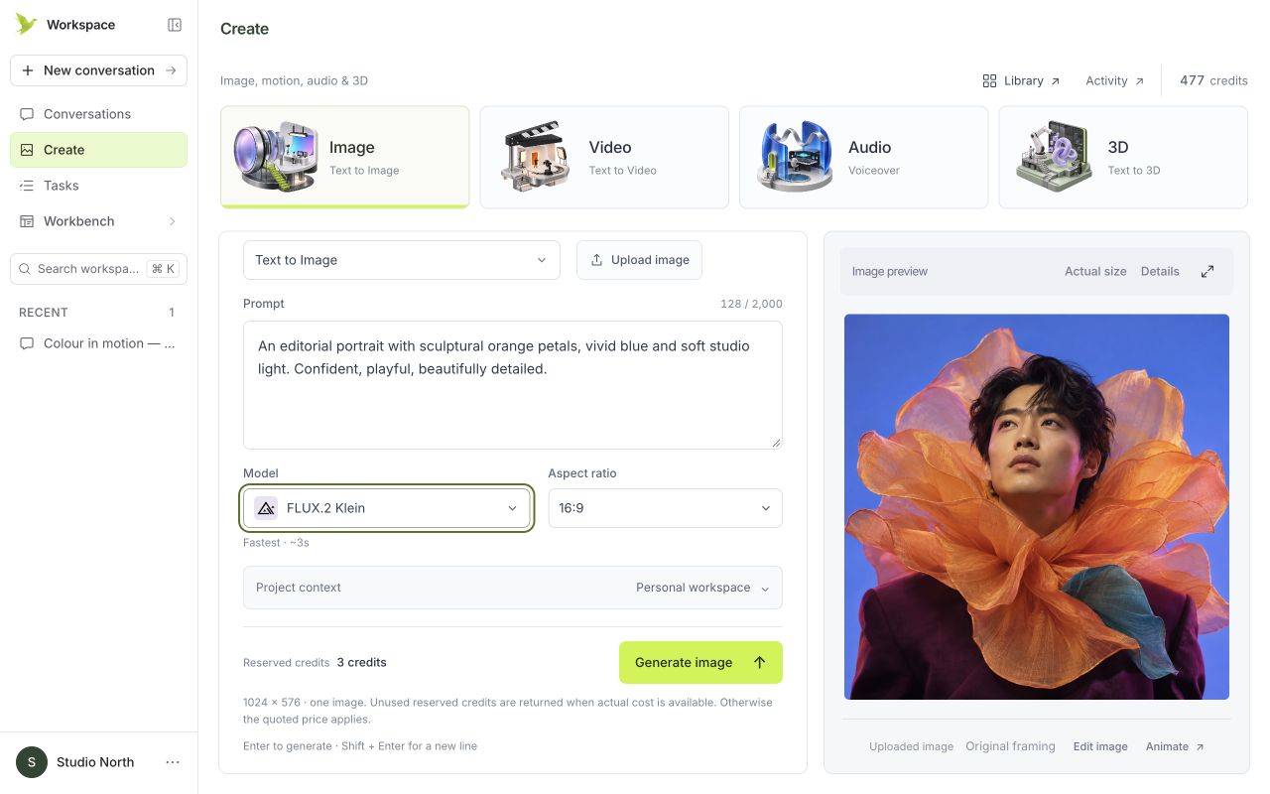The height and width of the screenshot is (794, 1270).
Task: Open the 16:9 aspect ratio dropdown
Action: coord(665,508)
